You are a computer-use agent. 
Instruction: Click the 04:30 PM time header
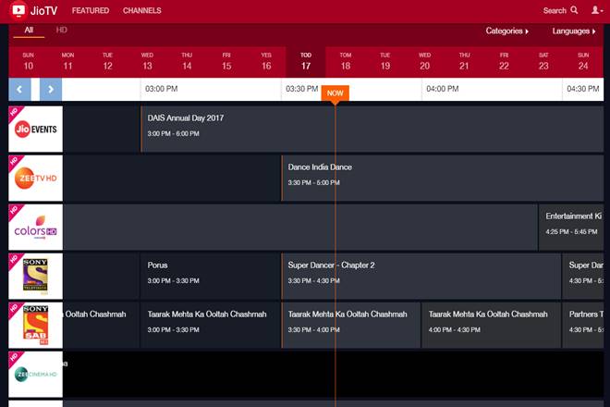(x=583, y=89)
